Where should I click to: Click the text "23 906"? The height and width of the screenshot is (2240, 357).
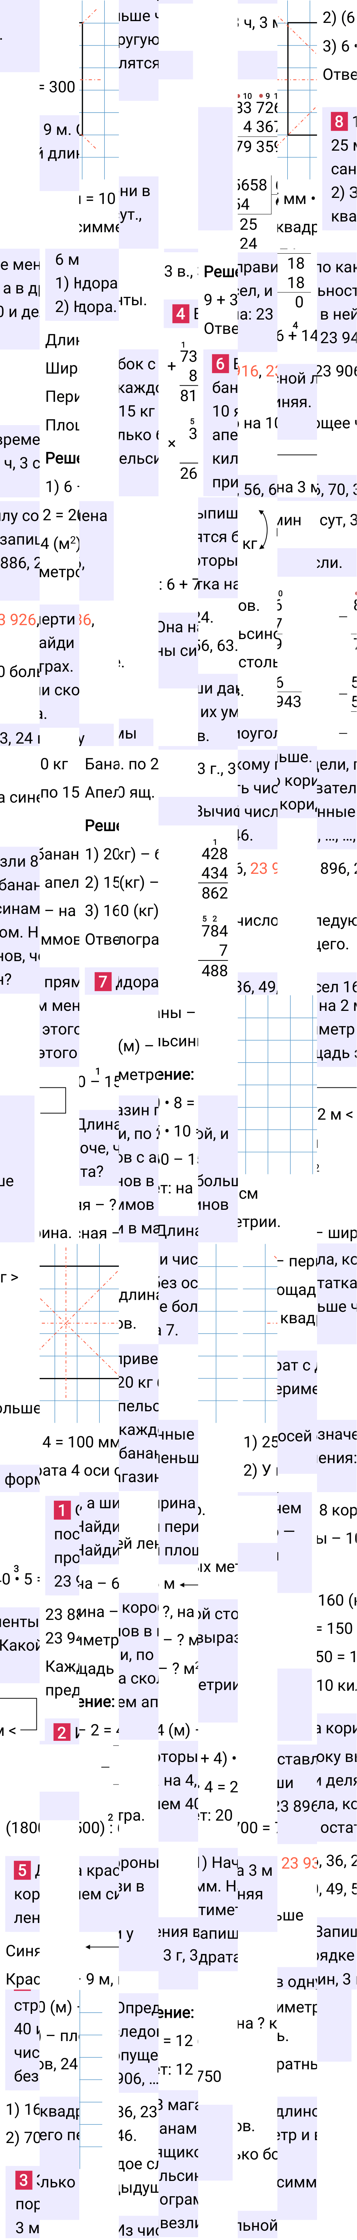coord(336,371)
